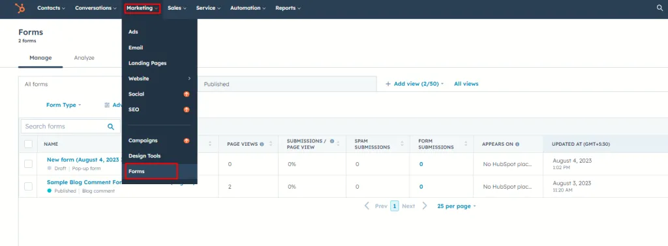668x246 pixels.
Task: Click the SEO upgrade arrow badge
Action: 186,109
